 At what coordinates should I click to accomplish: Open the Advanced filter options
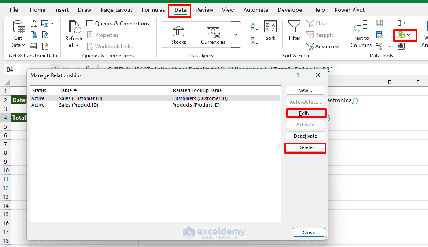322,46
